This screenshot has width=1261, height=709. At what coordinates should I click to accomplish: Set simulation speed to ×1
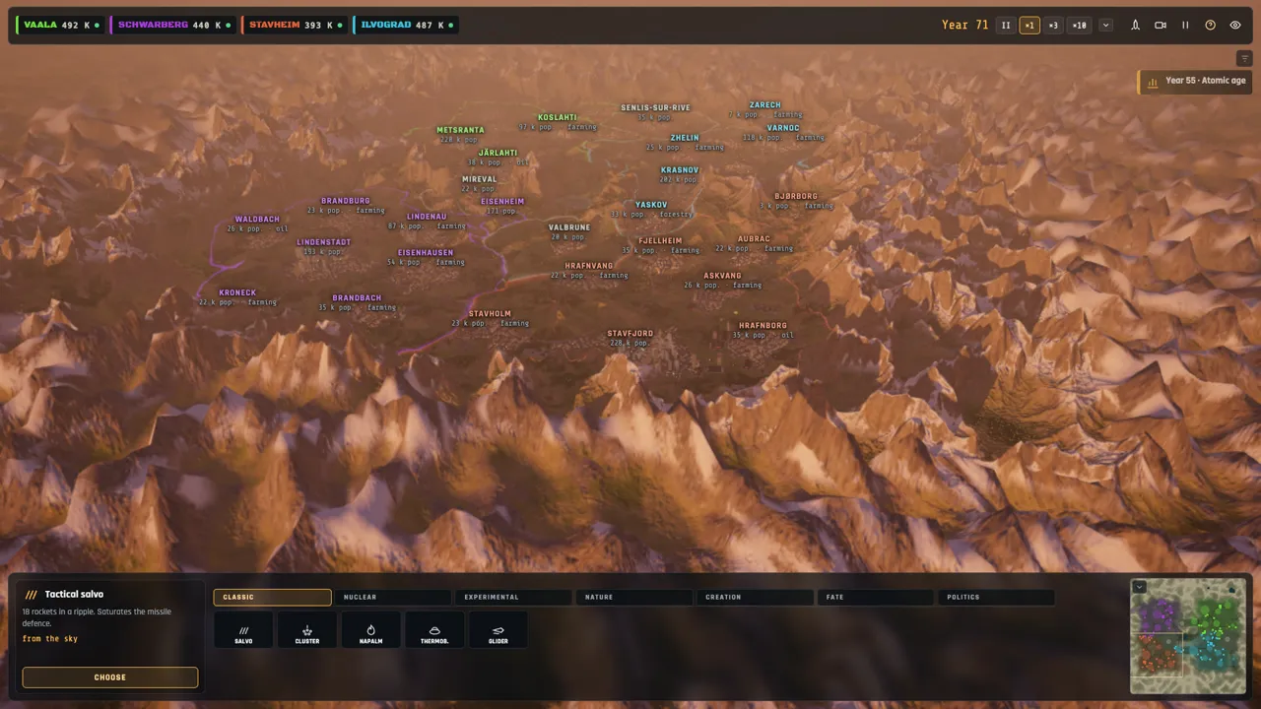tap(1029, 26)
